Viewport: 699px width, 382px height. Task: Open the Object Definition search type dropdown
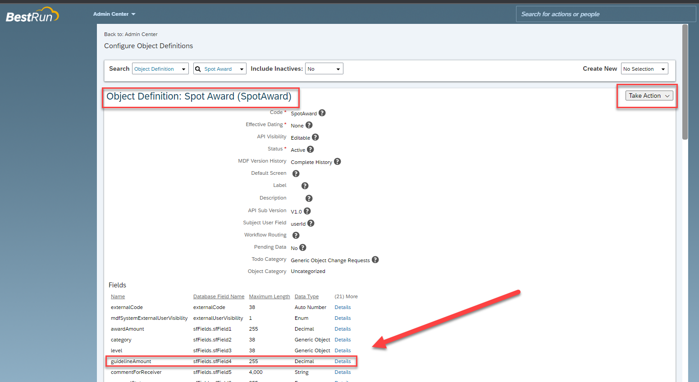160,69
